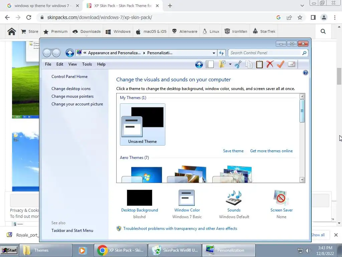
Task: Click the Back button in Personalization window
Action: (47, 53)
